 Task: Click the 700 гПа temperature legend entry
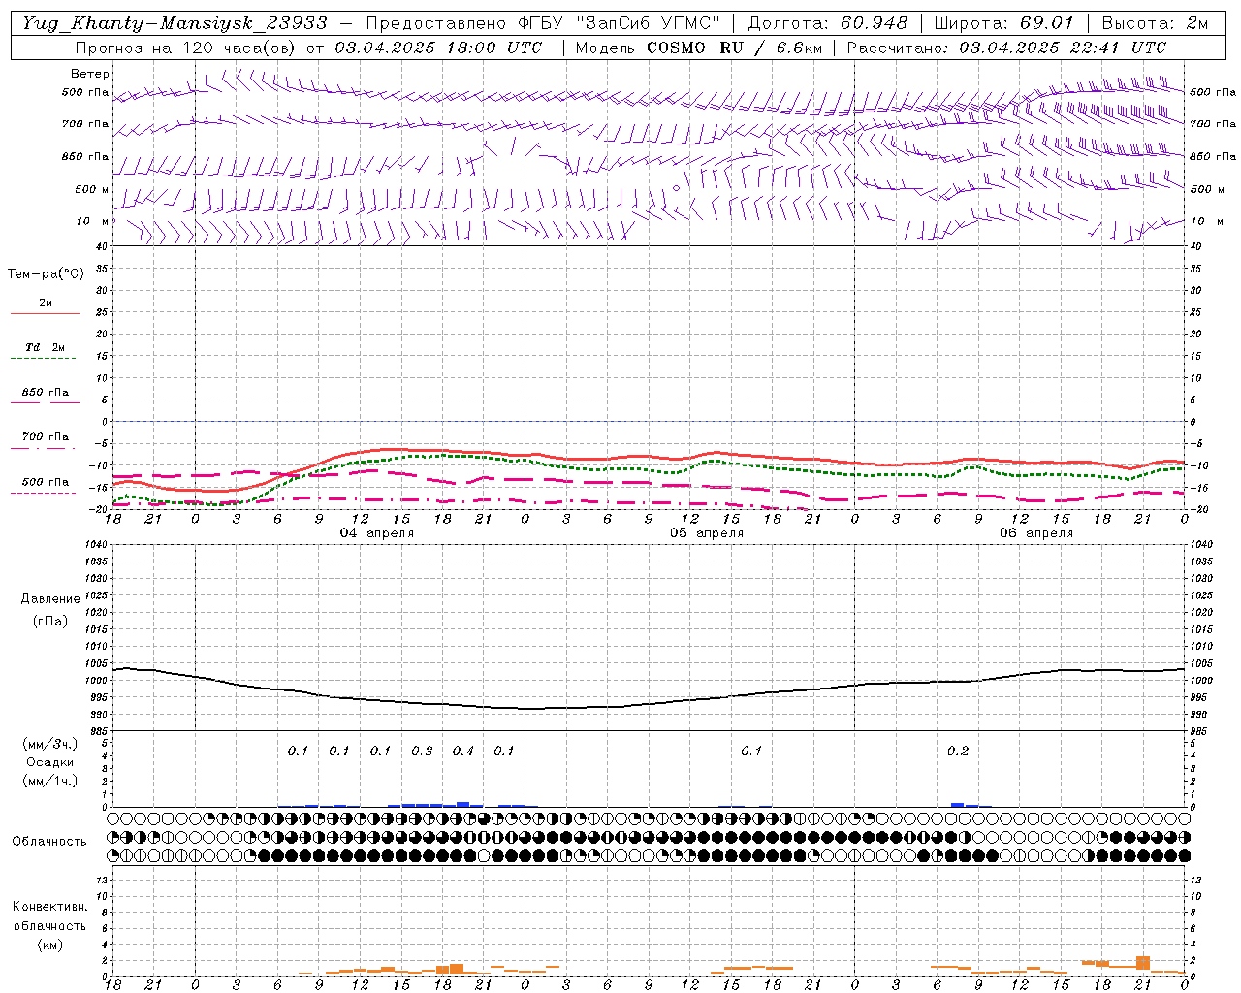[45, 437]
